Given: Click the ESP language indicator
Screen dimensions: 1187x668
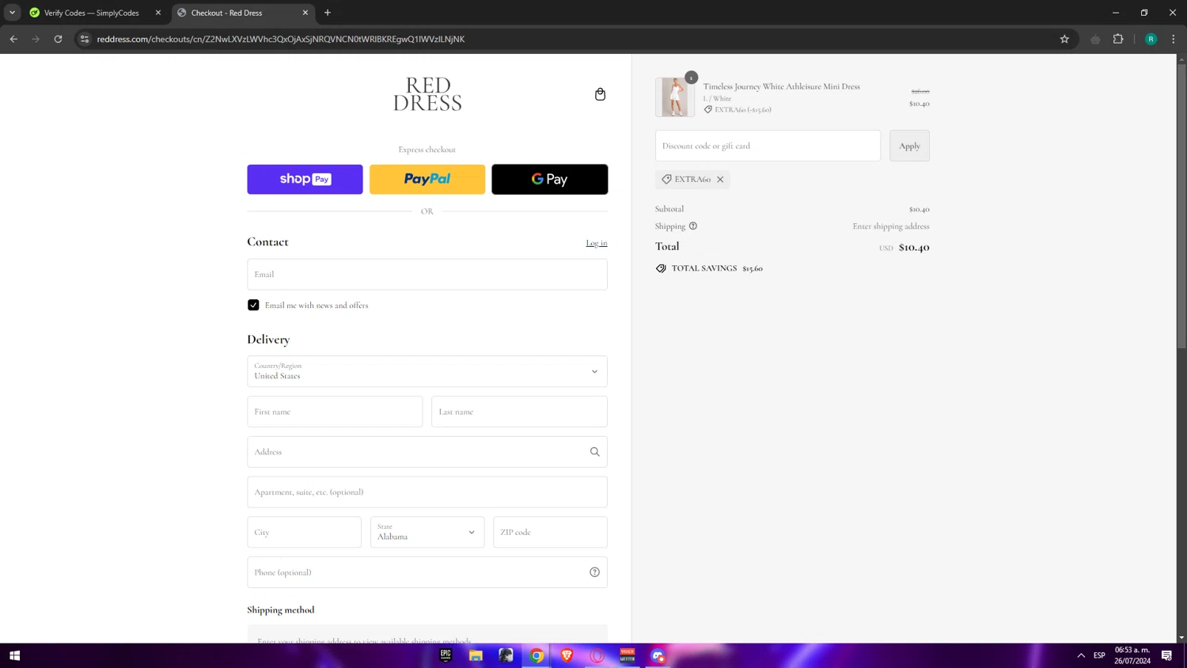Looking at the screenshot, I should pos(1099,655).
